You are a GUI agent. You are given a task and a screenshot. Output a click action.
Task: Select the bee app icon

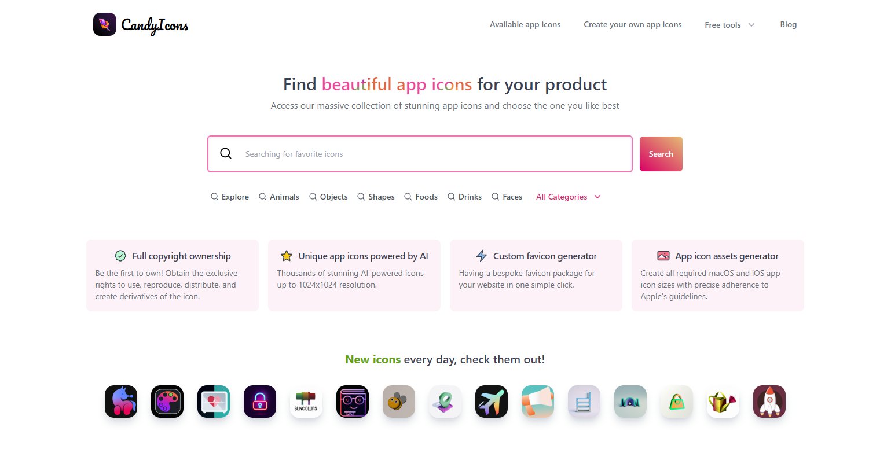pyautogui.click(x=398, y=402)
